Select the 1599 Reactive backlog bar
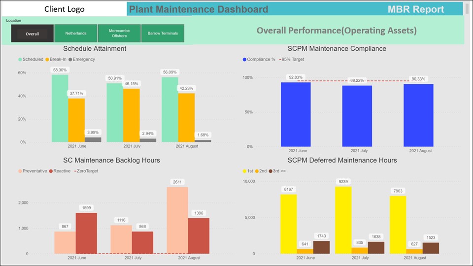473x266 pixels. [86, 233]
